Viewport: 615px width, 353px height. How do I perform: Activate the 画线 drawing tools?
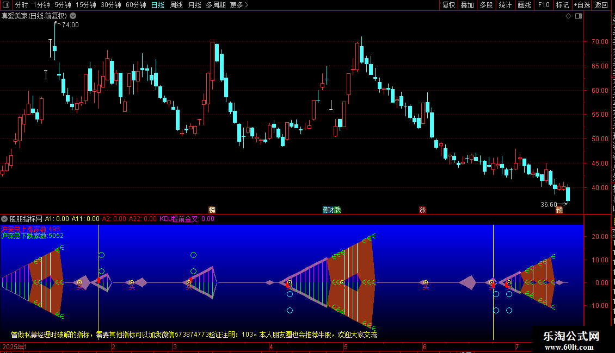[x=525, y=5]
